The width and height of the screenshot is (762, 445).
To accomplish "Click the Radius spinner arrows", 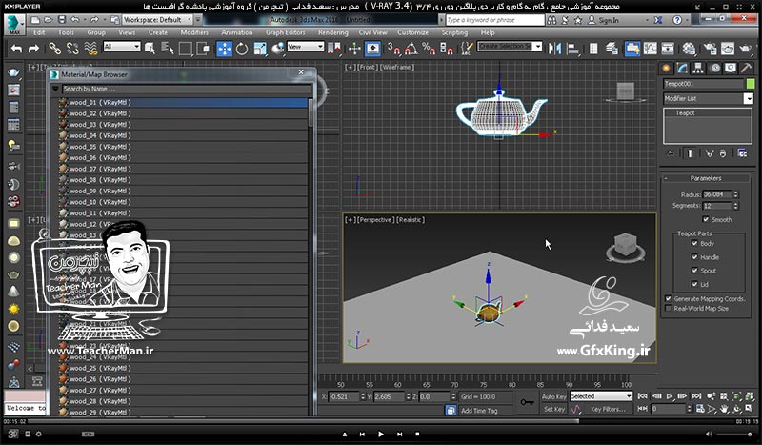I will [x=736, y=194].
